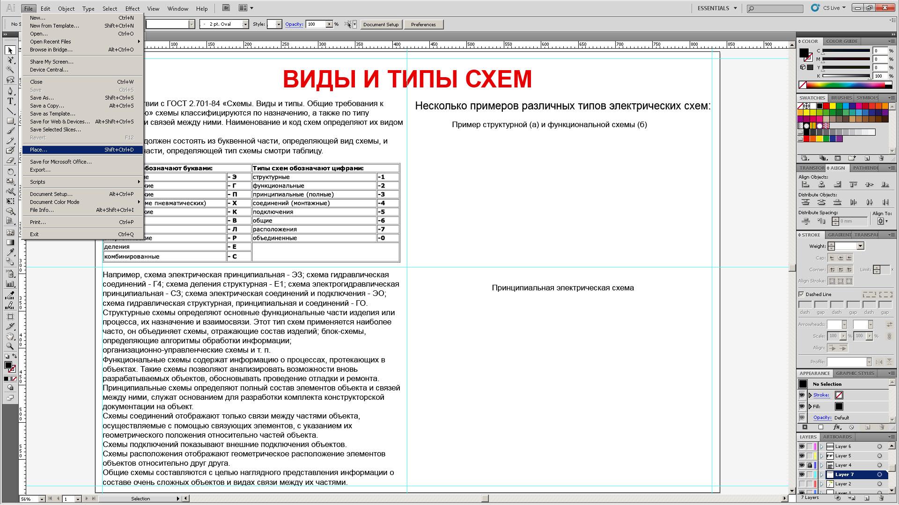This screenshot has width=899, height=505.
Task: Pick a color from the CMYK spectrum bar
Action: 845,85
